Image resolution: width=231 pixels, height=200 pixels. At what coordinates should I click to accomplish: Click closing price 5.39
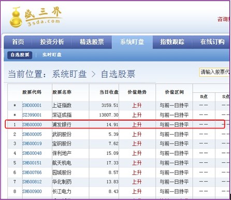pyautogui.click(x=113, y=134)
